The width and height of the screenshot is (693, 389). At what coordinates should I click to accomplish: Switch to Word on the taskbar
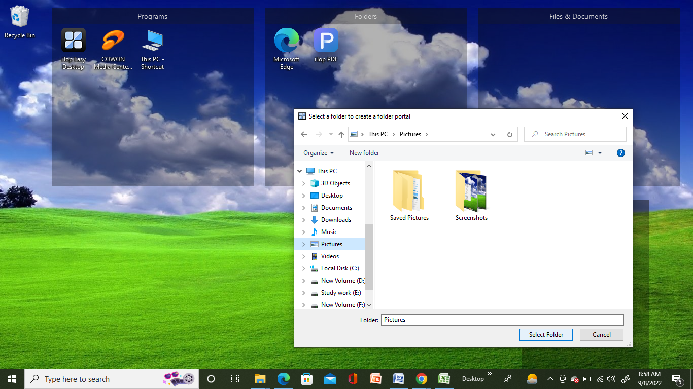(x=398, y=379)
